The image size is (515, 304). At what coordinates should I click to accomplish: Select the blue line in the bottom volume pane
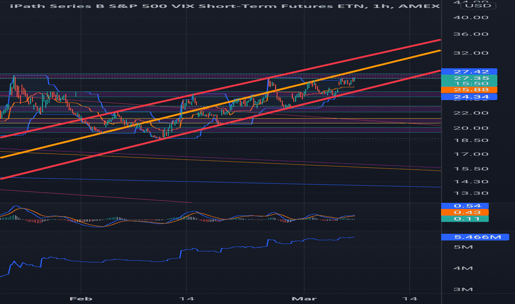tap(177, 257)
